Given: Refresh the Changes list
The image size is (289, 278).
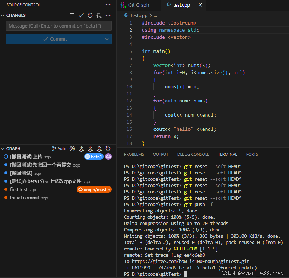Looking at the screenshot, I should coord(90,15).
